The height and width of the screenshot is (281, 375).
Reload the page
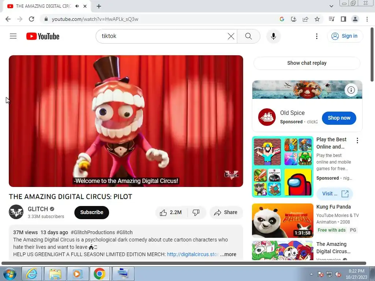pyautogui.click(x=31, y=19)
